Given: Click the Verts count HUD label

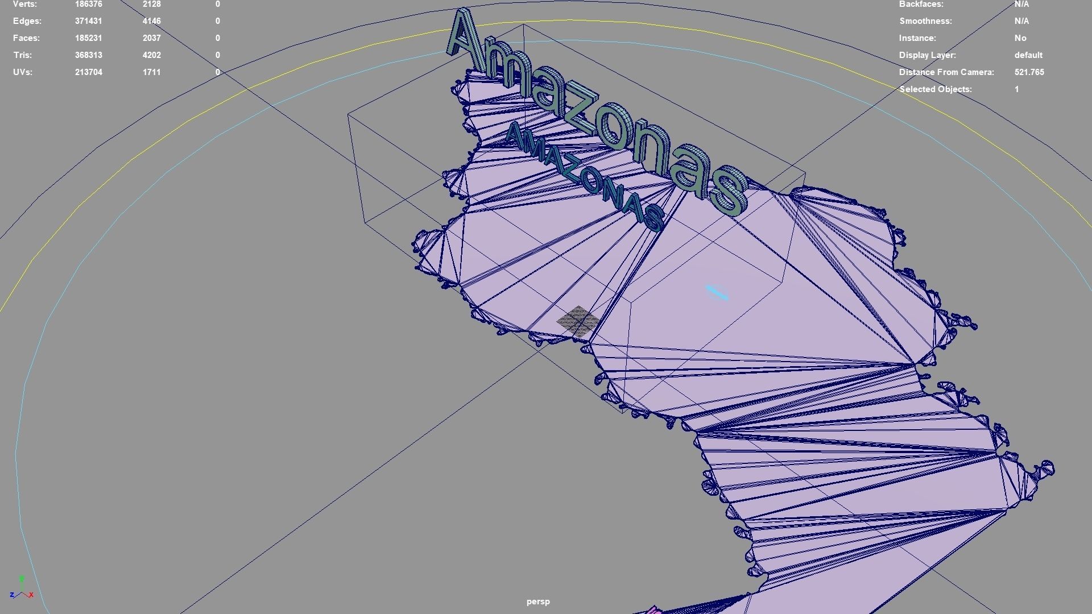Looking at the screenshot, I should coord(25,5).
